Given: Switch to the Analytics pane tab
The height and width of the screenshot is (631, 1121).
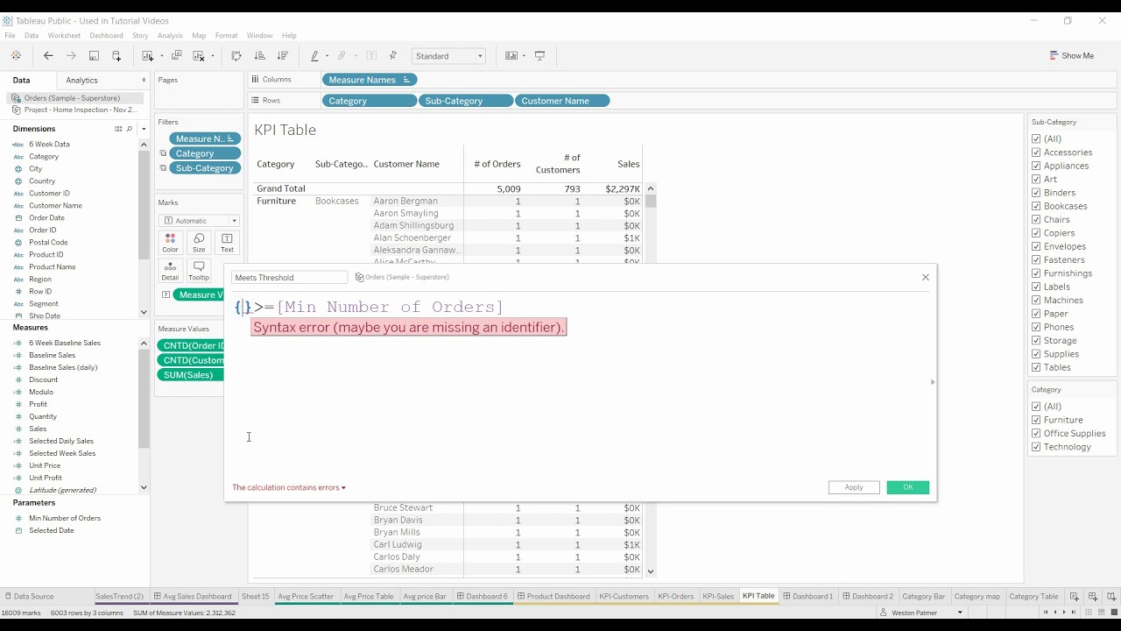Looking at the screenshot, I should coord(82,80).
